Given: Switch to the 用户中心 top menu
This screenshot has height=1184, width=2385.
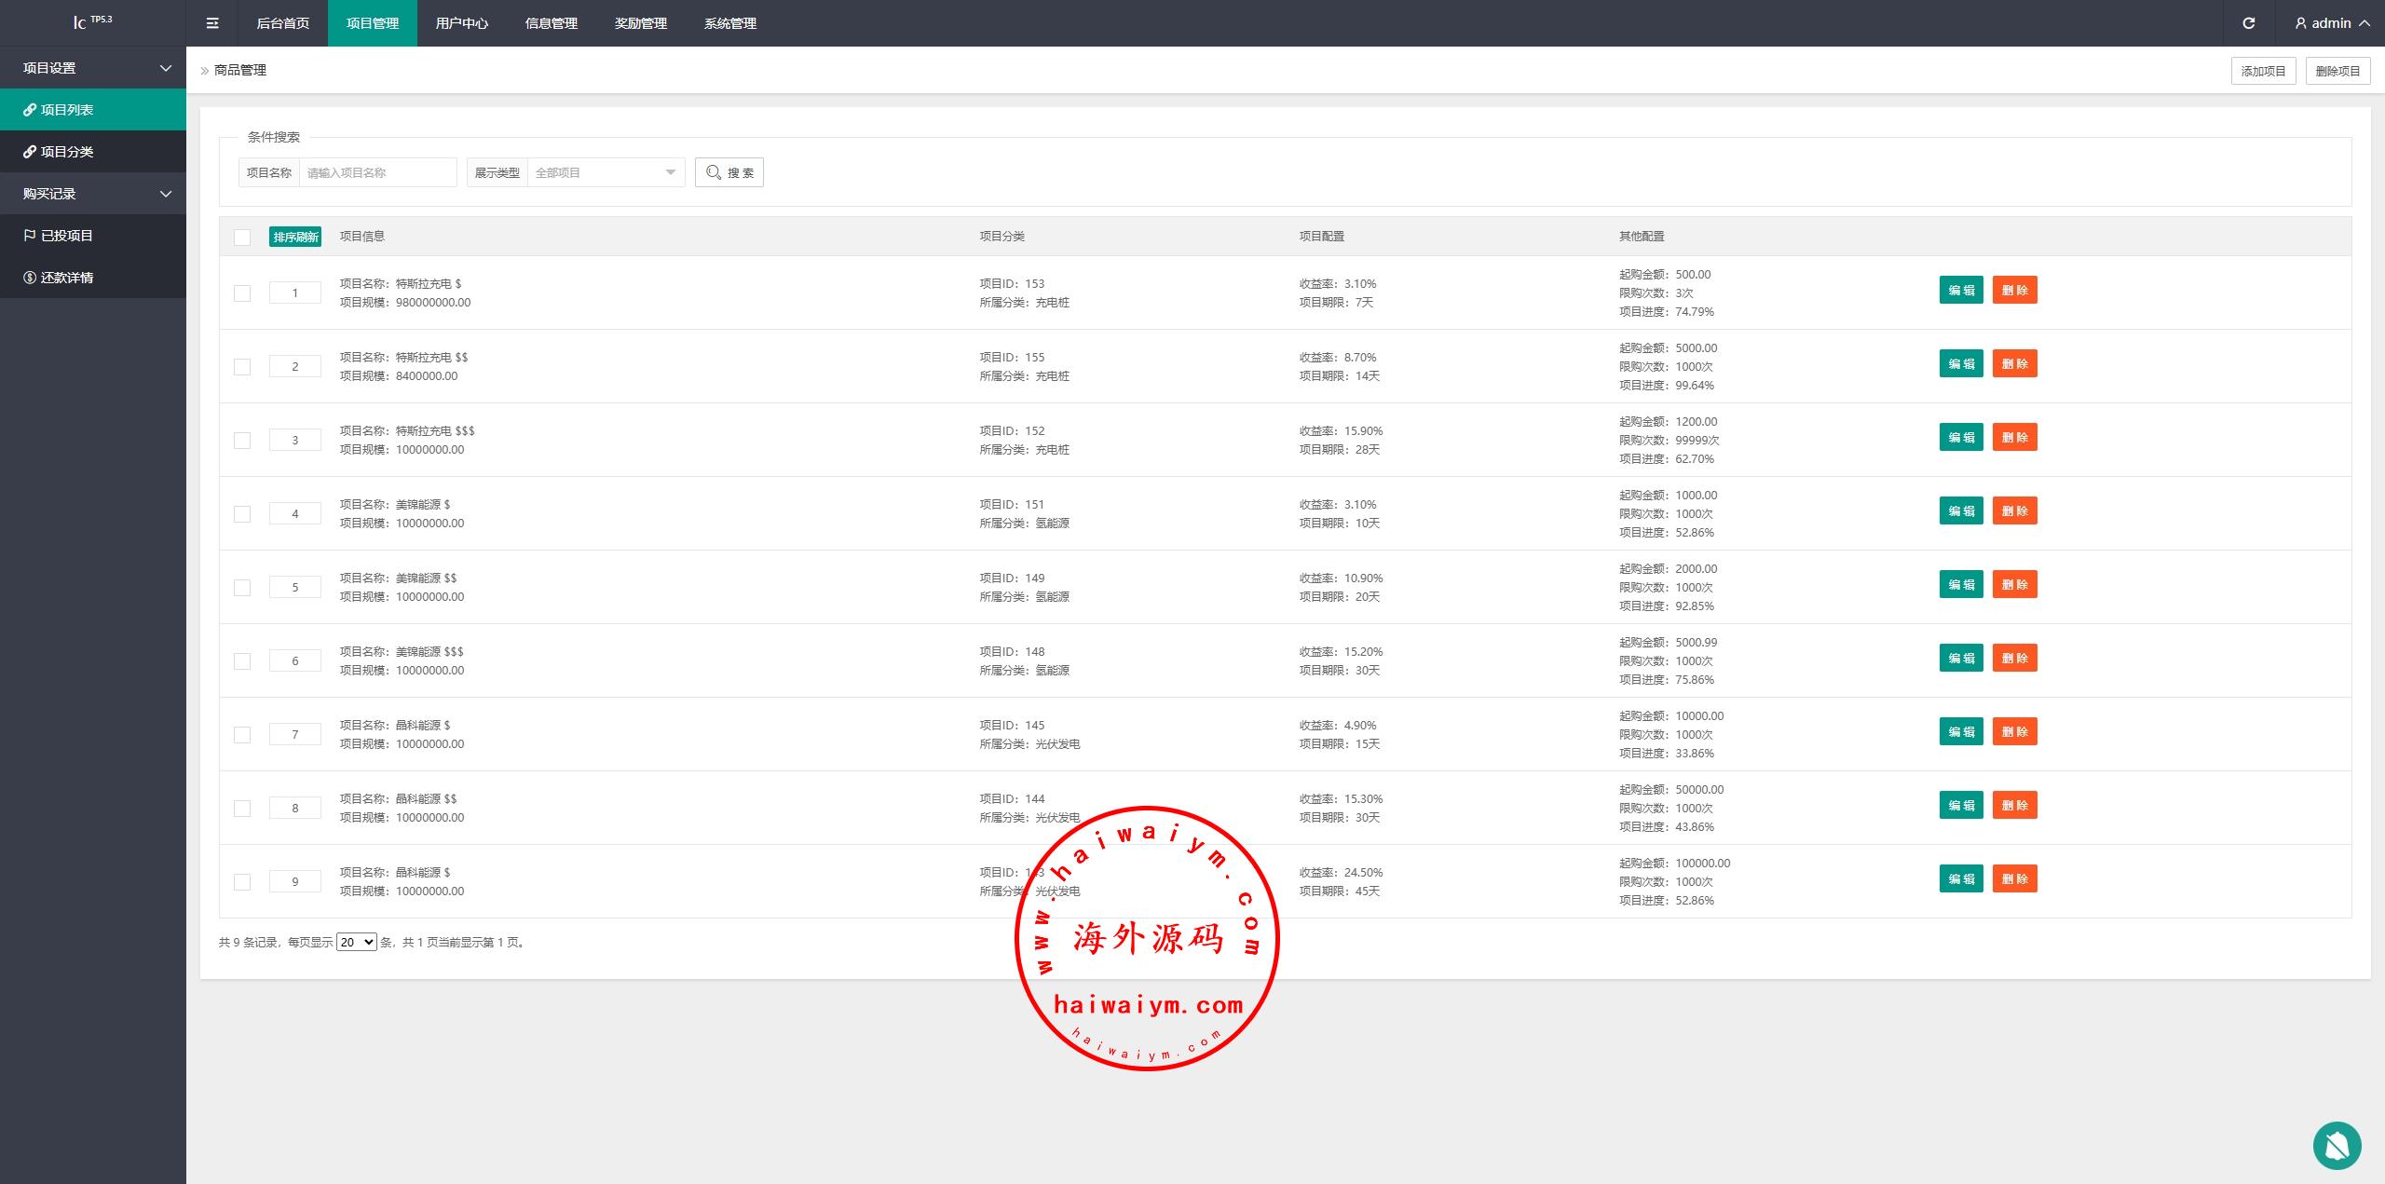Looking at the screenshot, I should pyautogui.click(x=461, y=23).
